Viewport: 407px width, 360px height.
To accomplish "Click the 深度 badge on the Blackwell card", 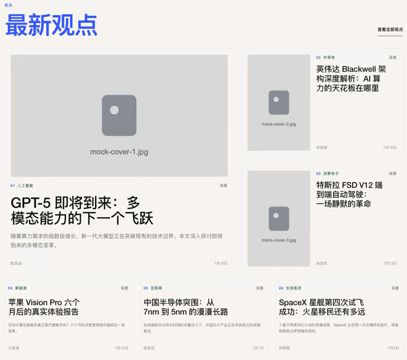I will click(x=392, y=57).
